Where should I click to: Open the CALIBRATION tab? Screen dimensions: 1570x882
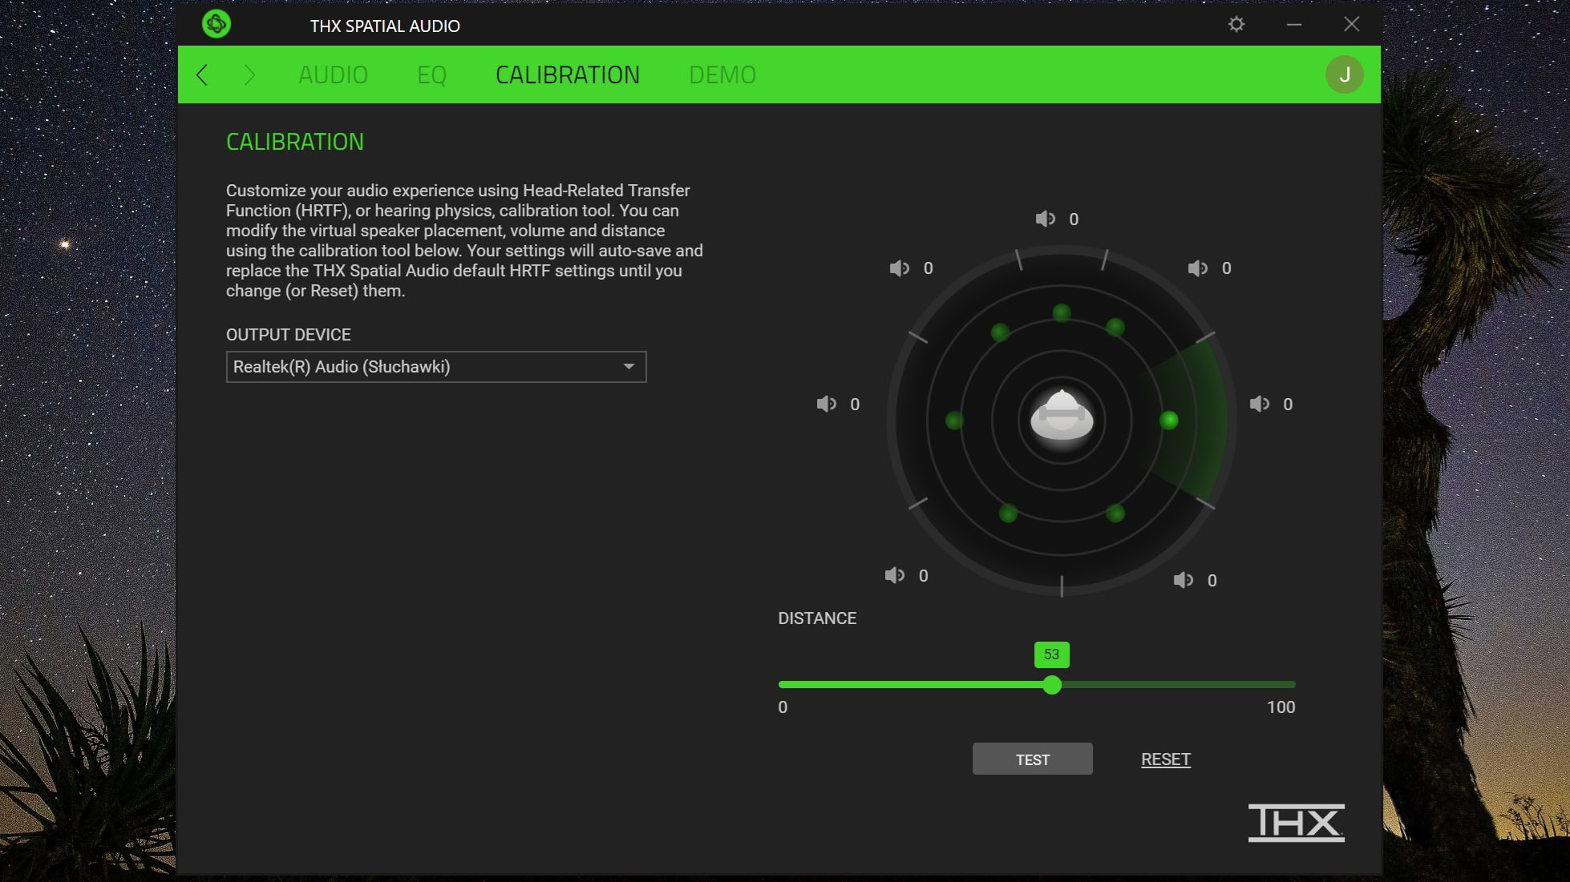[x=567, y=75]
